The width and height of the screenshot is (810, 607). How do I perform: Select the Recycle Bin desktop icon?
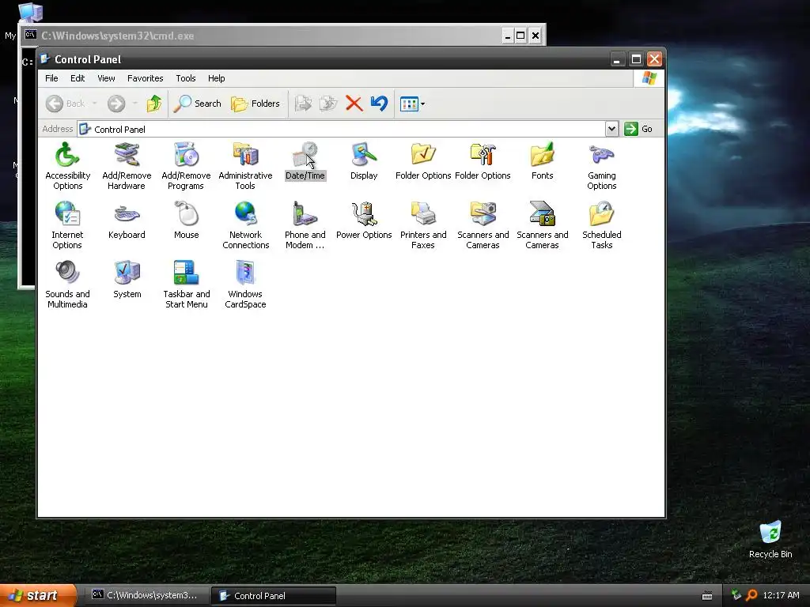click(770, 539)
